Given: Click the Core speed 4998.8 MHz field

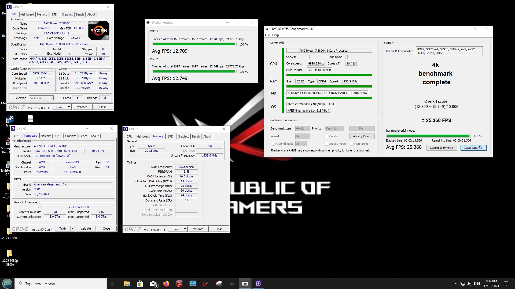Looking at the screenshot, I should click(316, 63).
